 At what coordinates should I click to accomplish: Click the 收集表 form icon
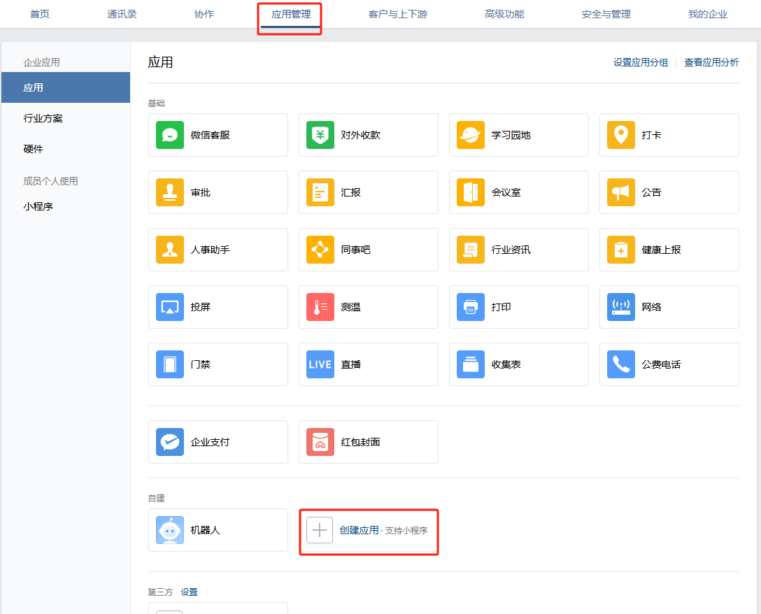[x=471, y=364]
